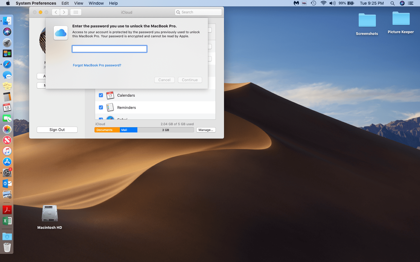Click the Show All grid icon in System Preferences

pyautogui.click(x=76, y=12)
